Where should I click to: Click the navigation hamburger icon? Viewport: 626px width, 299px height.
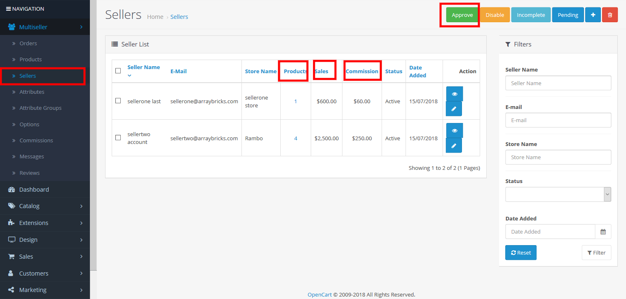(8, 9)
